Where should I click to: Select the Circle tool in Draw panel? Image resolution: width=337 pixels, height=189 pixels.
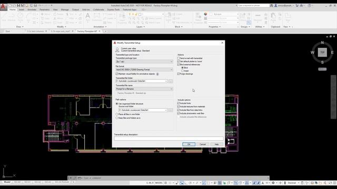pos(20,17)
